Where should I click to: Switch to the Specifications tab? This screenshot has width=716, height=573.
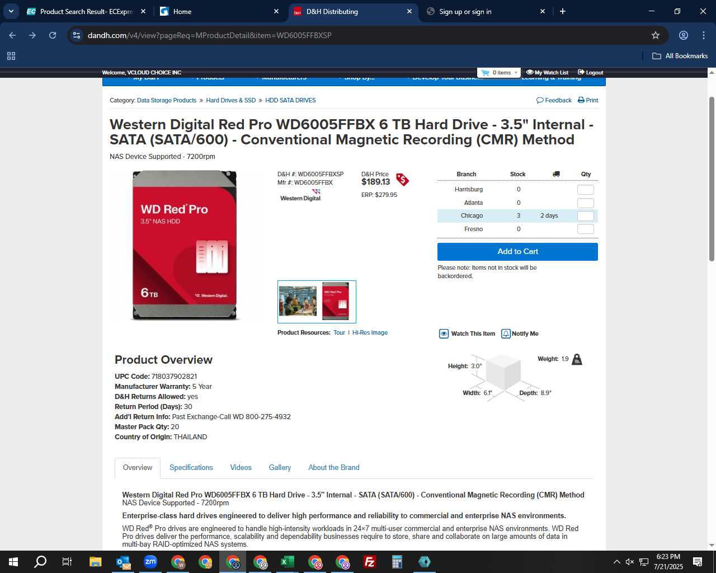pyautogui.click(x=191, y=468)
